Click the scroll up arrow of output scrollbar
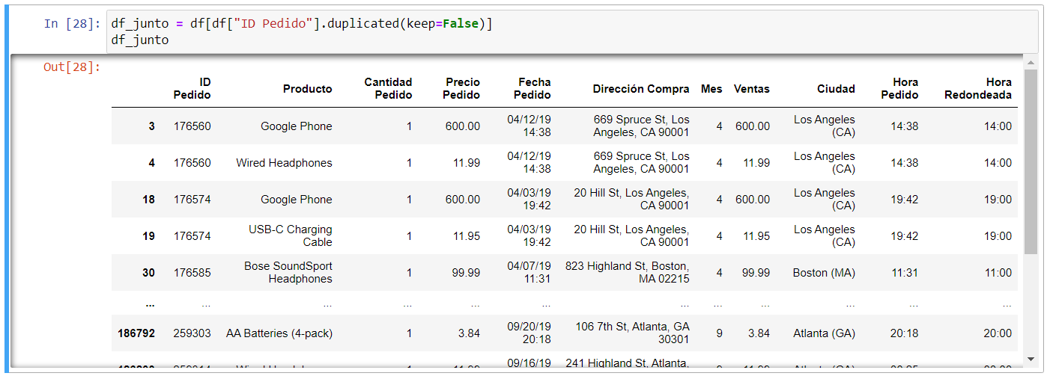 click(x=1031, y=63)
